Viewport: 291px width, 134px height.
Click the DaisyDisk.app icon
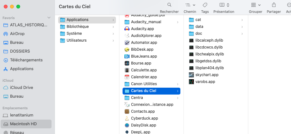point(127,125)
